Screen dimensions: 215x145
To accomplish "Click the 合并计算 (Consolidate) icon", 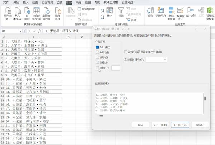I will click(x=191, y=10).
